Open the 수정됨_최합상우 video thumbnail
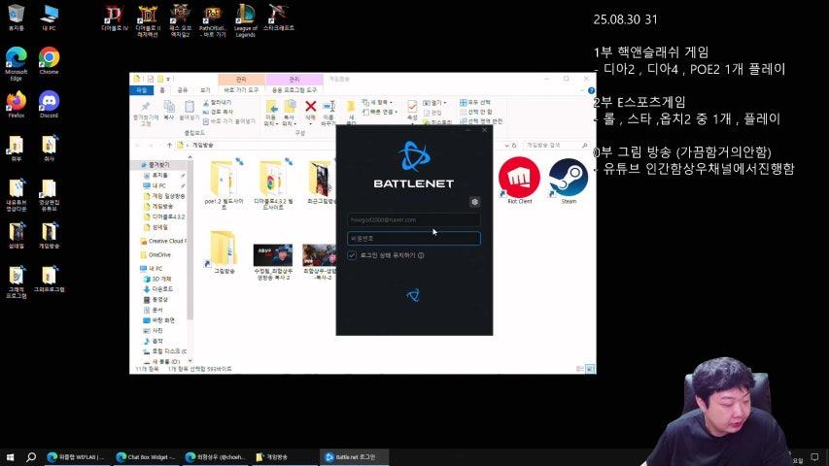 coord(273,262)
